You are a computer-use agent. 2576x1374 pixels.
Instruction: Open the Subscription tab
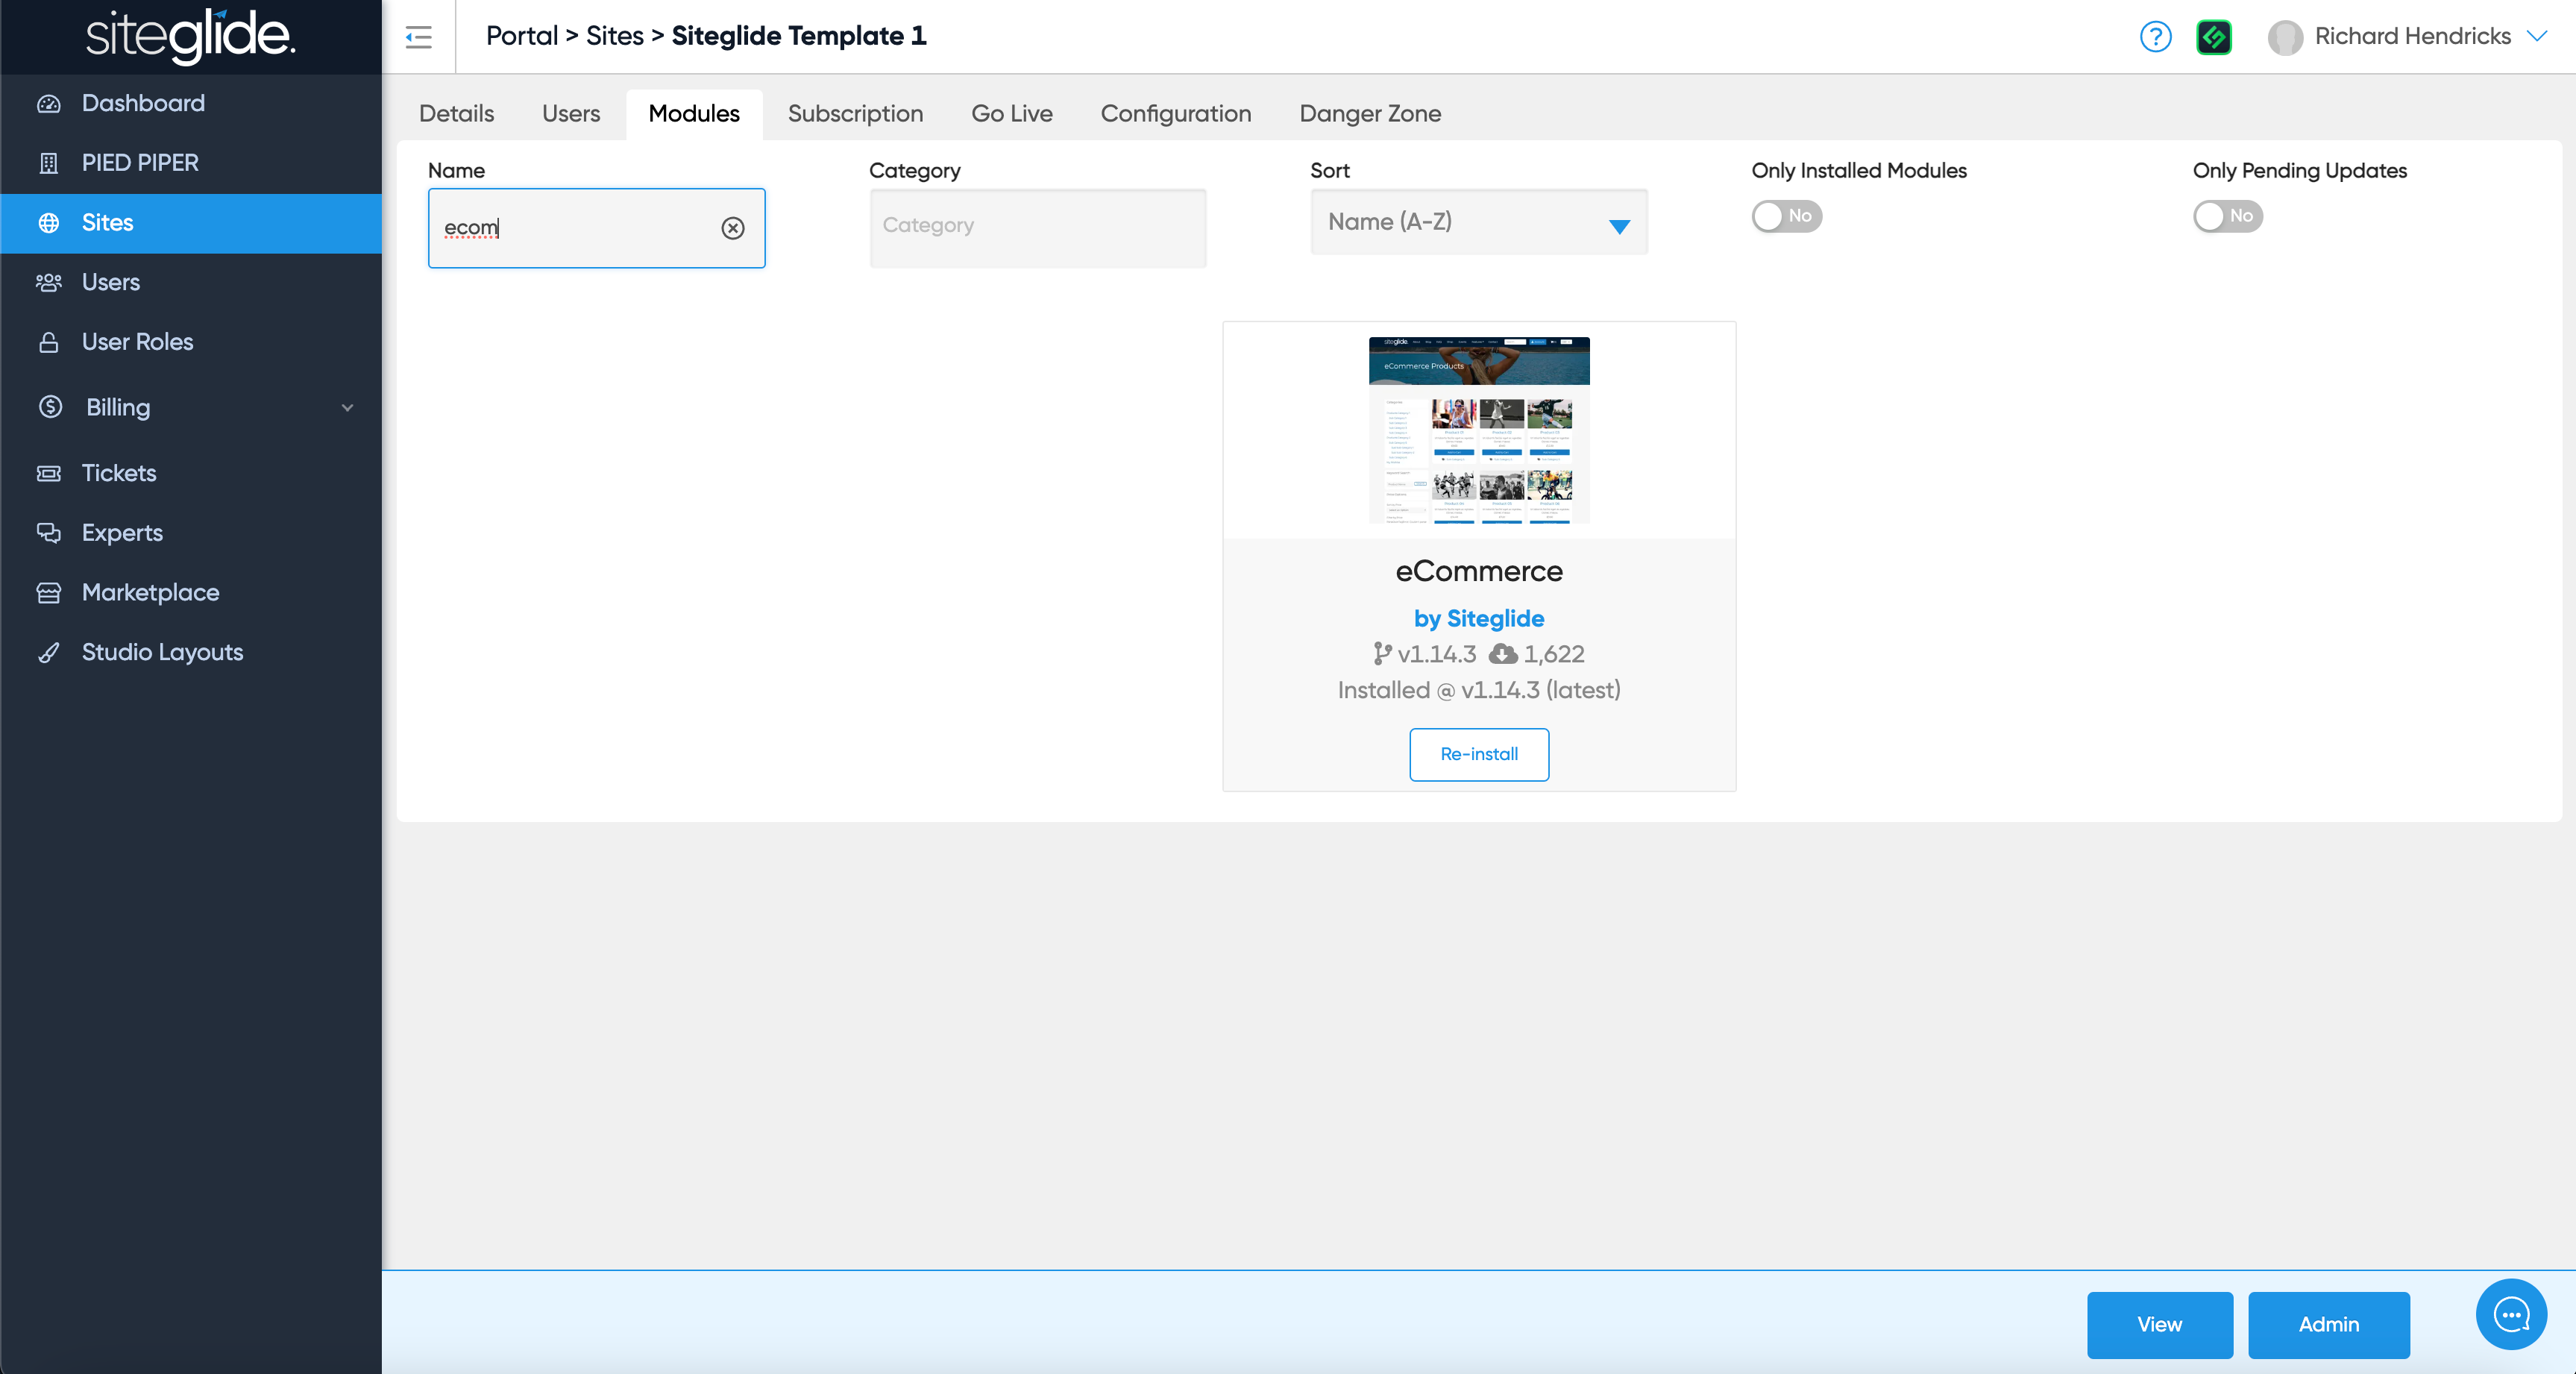point(855,114)
